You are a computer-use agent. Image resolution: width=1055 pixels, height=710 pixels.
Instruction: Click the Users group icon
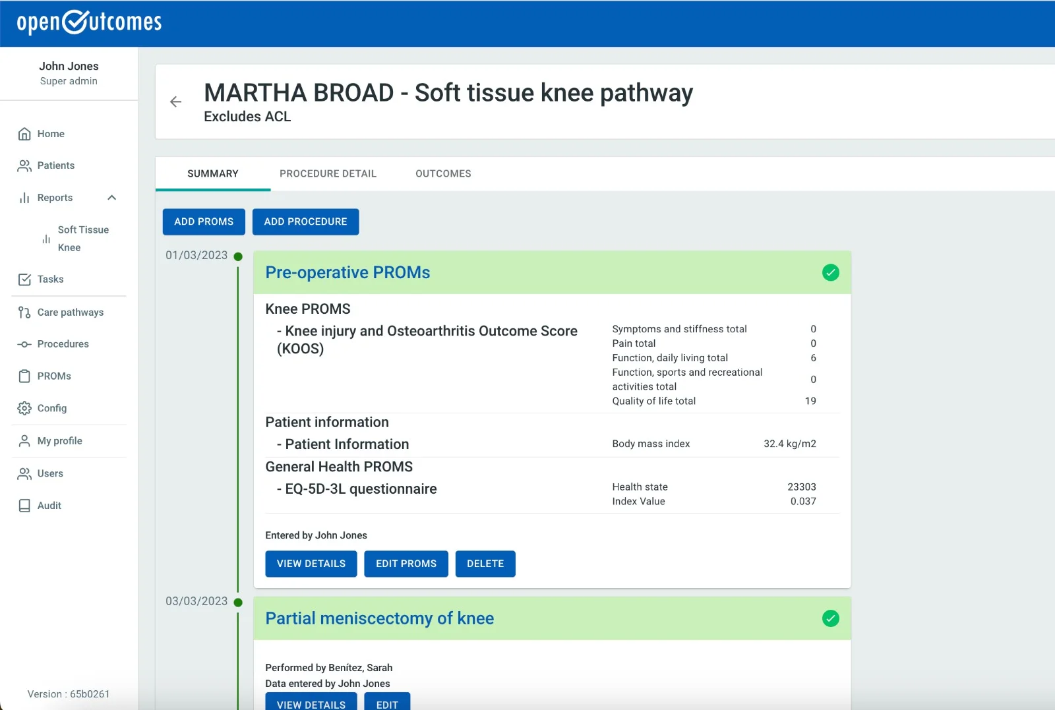[24, 473]
